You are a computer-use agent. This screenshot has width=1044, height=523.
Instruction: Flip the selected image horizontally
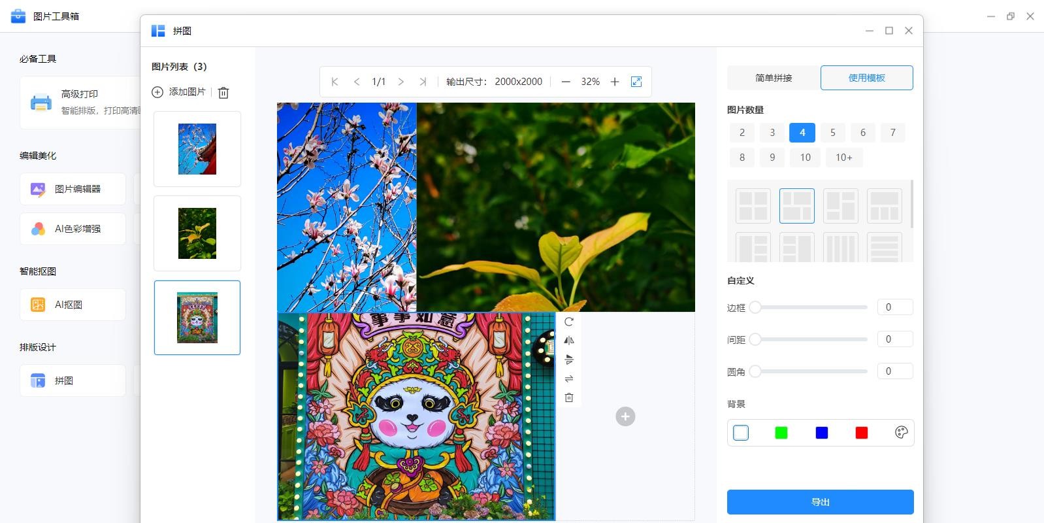tap(568, 341)
